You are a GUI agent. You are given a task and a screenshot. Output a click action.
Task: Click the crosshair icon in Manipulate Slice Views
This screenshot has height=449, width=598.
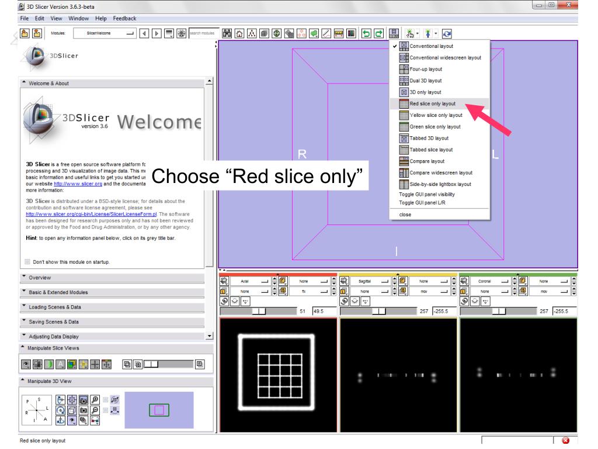95,364
